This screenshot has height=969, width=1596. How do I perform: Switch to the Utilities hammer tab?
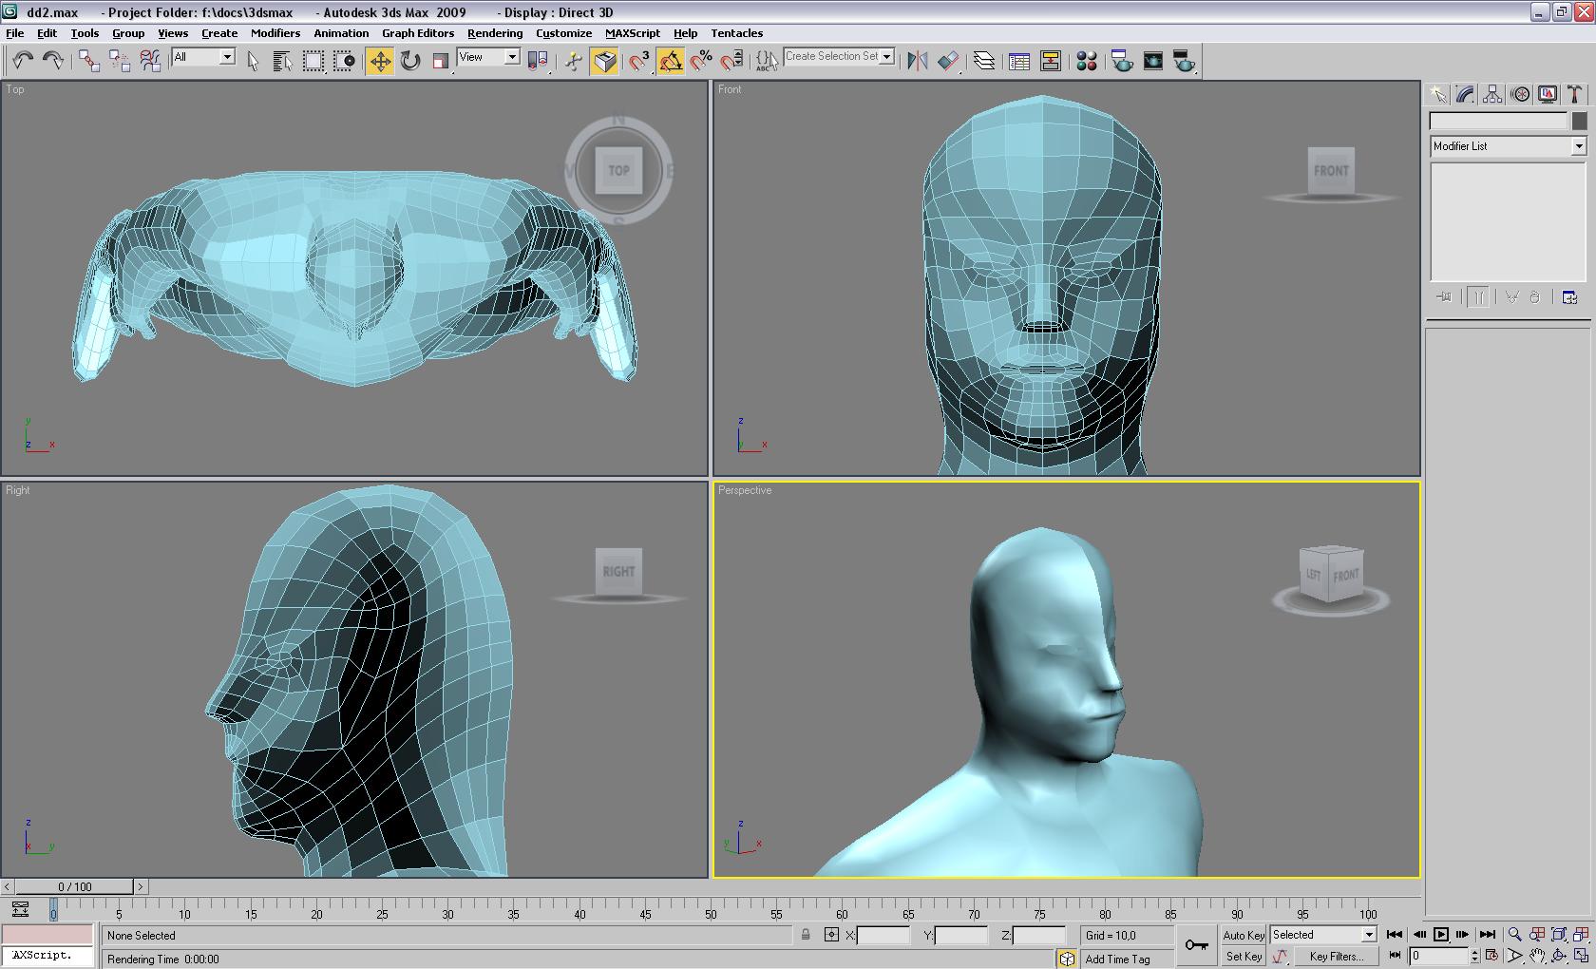click(x=1574, y=94)
